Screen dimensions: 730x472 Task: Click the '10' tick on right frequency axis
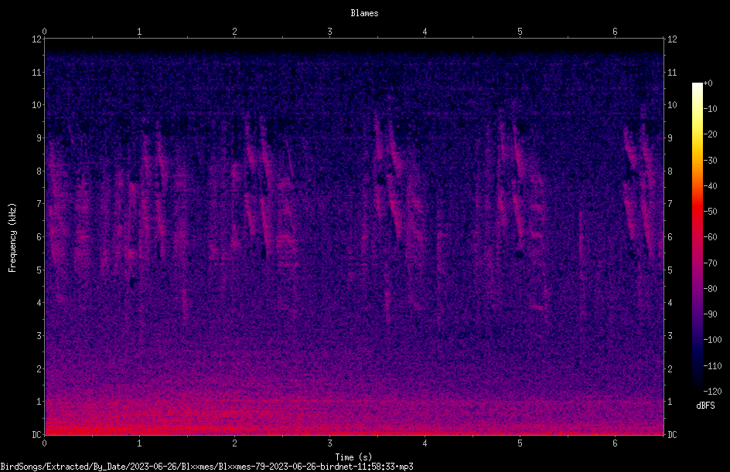pyautogui.click(x=672, y=105)
